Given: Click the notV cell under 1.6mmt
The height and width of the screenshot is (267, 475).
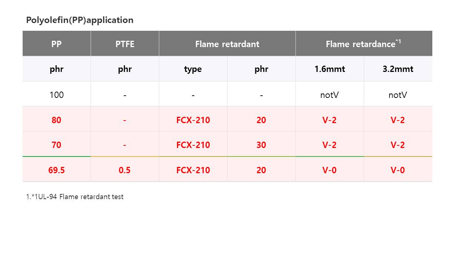Looking at the screenshot, I should point(330,94).
